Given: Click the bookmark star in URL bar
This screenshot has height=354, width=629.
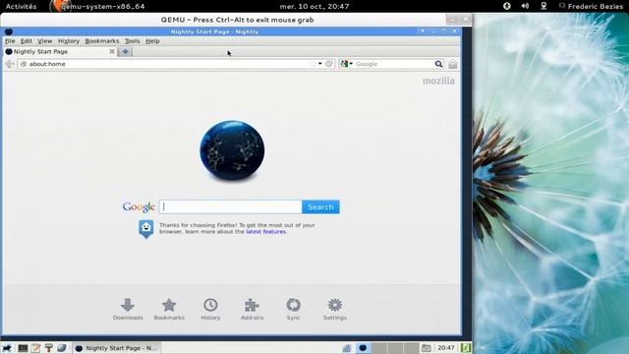Looking at the screenshot, I should tap(313, 64).
